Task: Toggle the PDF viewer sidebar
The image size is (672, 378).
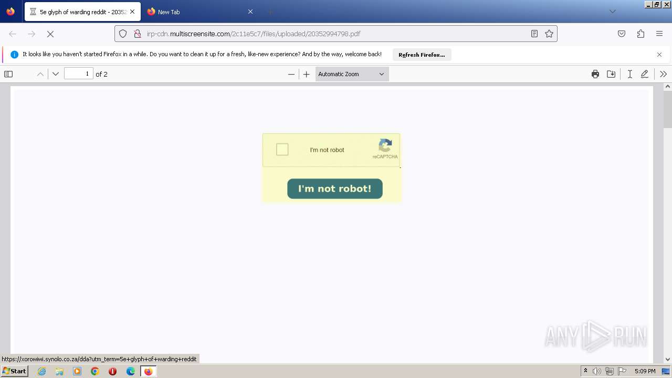Action: 8,74
